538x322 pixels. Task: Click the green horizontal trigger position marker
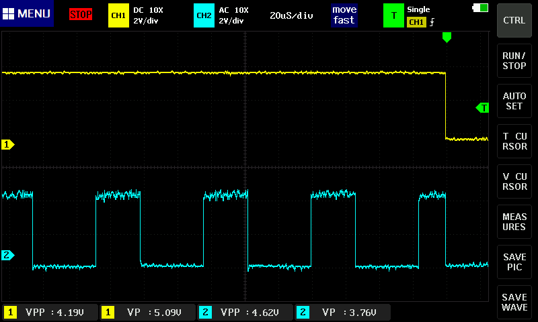pyautogui.click(x=447, y=38)
